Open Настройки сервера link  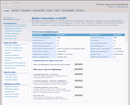coord(12,89)
